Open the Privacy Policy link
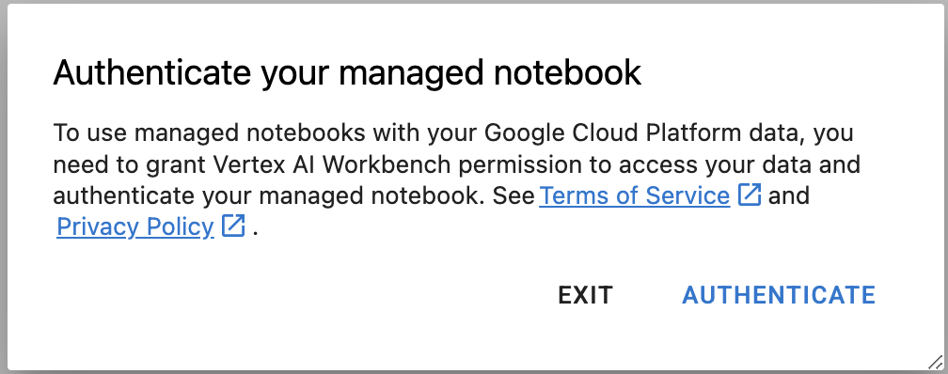This screenshot has width=948, height=374. click(135, 227)
